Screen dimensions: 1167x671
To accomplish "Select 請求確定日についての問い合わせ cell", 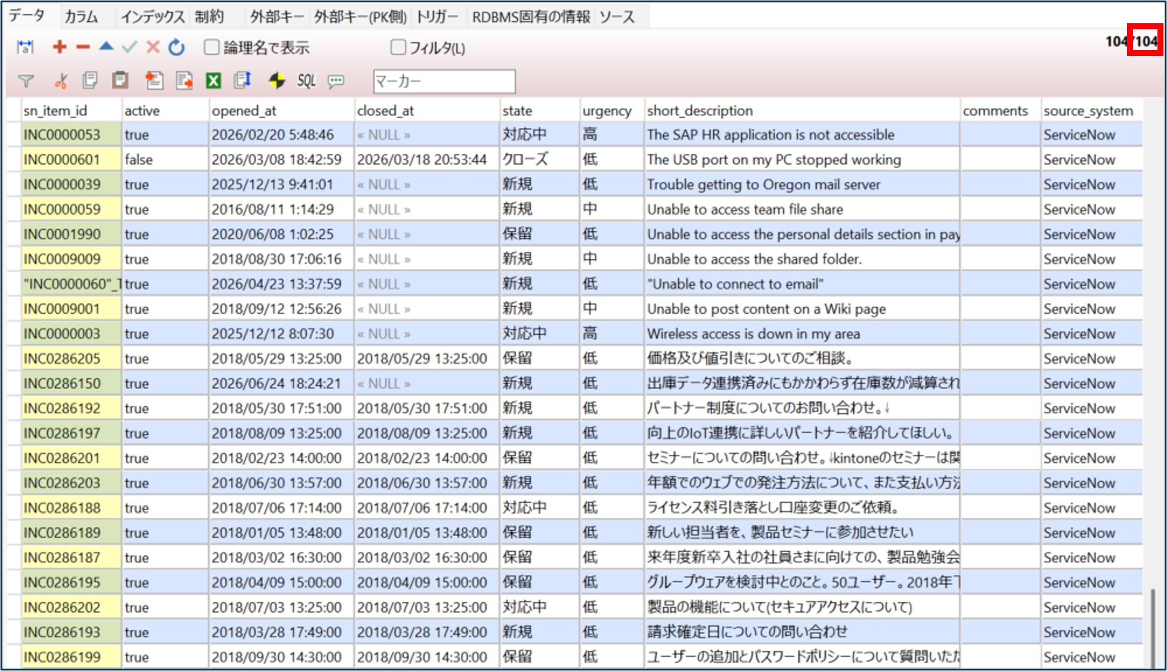I will click(802, 632).
